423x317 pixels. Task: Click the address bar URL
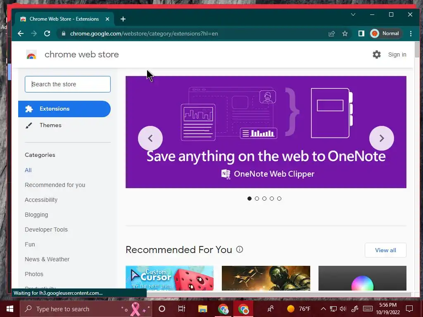tap(144, 33)
